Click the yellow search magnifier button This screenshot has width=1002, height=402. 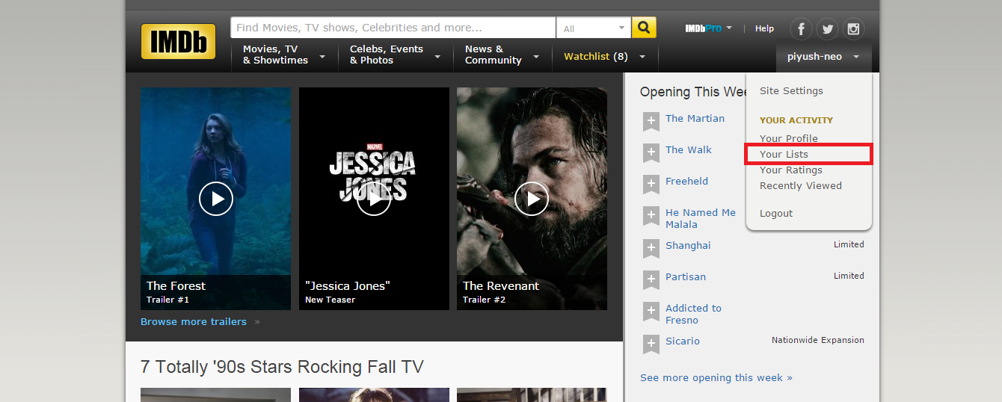tap(644, 28)
